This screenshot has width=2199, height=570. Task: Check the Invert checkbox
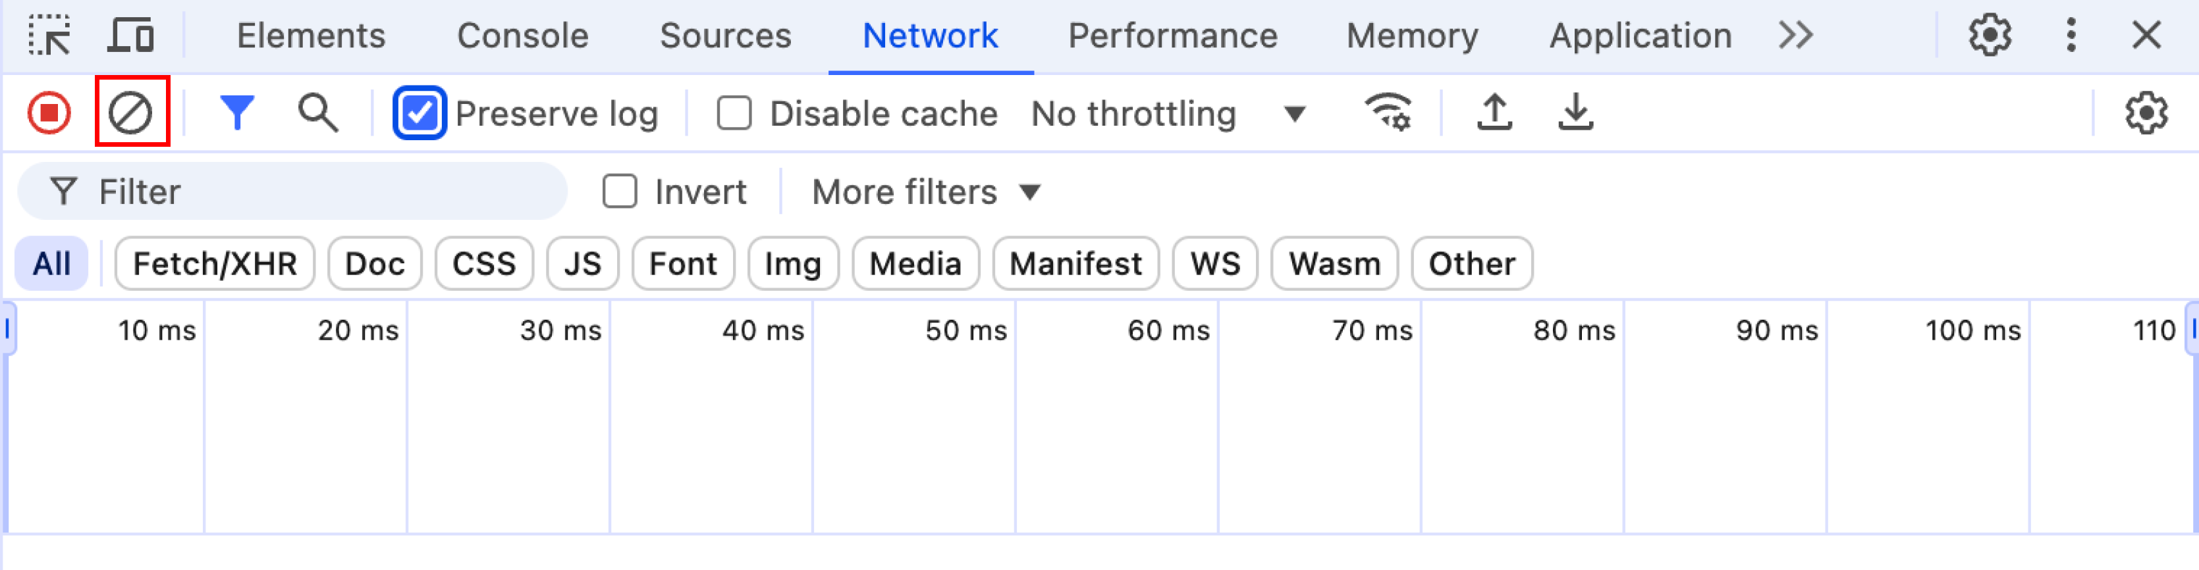[620, 191]
